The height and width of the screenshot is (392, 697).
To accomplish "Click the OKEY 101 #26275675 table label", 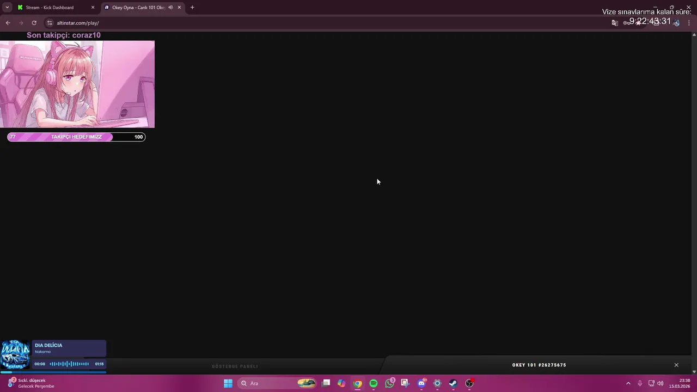I will click(539, 365).
